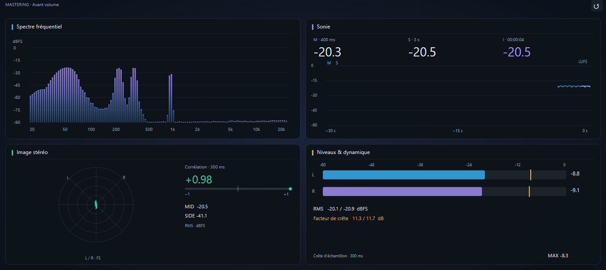The width and height of the screenshot is (606, 270).
Task: Click the reset icon in the top-right corner
Action: pos(597,6)
